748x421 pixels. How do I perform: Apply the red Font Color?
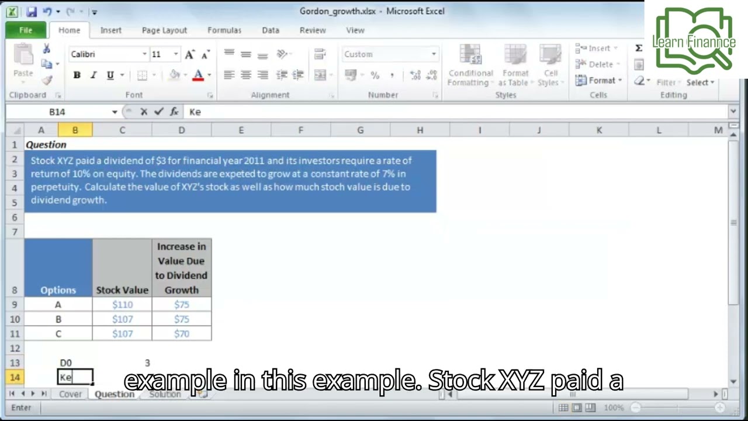tap(198, 75)
